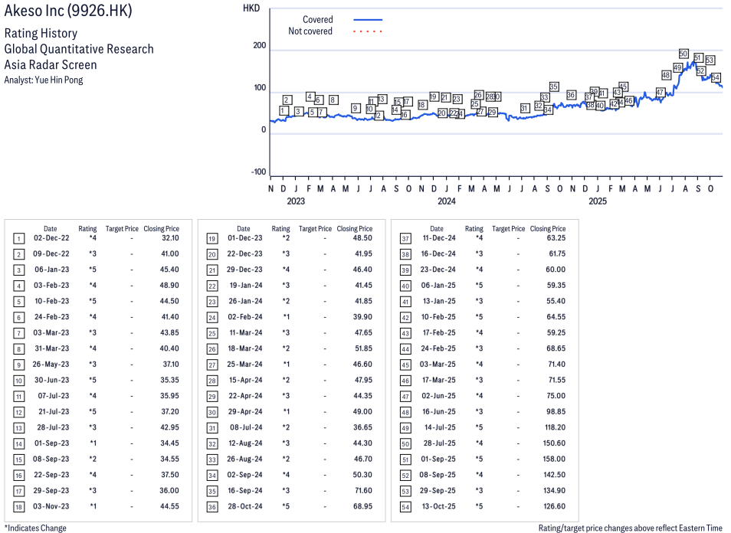Select the row number 1 box in table
Viewport: 731px width, 533px height.
pyautogui.click(x=18, y=238)
